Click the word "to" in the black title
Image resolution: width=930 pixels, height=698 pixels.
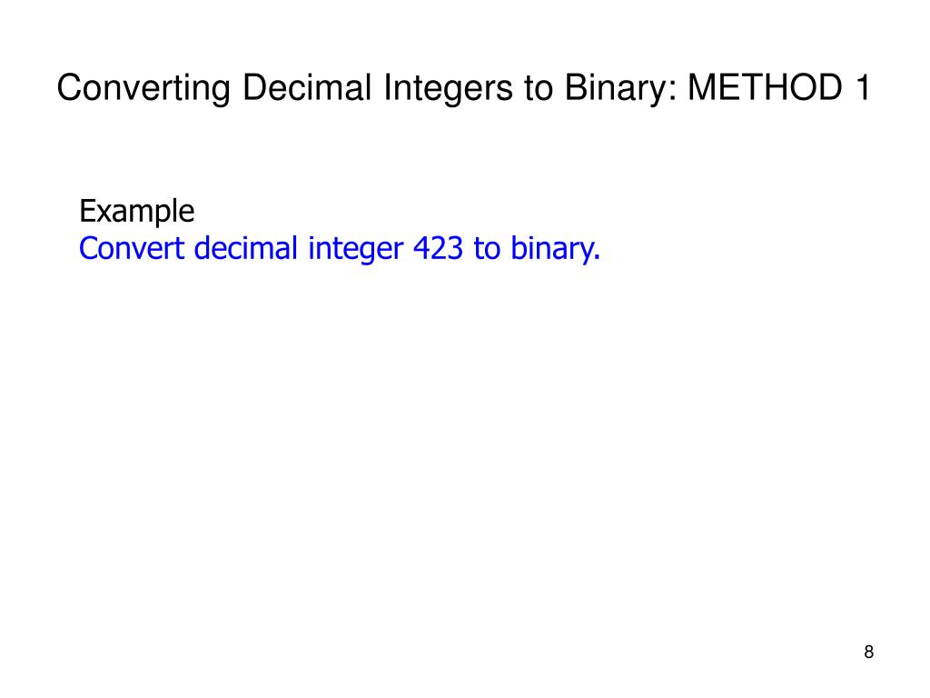[x=538, y=89]
